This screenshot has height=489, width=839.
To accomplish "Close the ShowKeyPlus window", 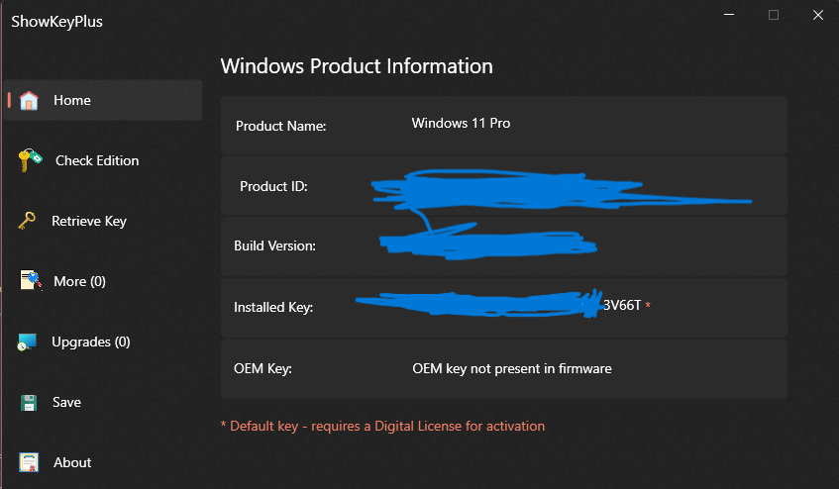I will [818, 15].
